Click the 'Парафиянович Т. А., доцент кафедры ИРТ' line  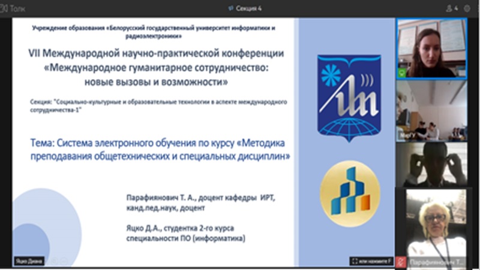pos(200,198)
